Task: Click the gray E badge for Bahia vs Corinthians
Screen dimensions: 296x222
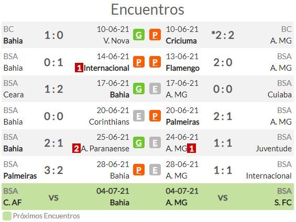Action: [139, 116]
